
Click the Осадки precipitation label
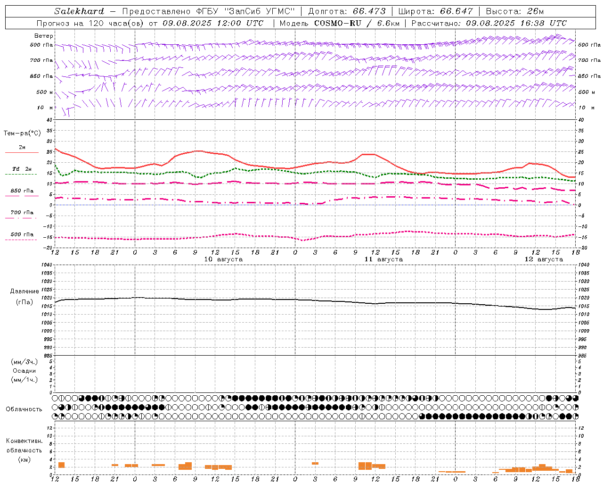pos(24,371)
